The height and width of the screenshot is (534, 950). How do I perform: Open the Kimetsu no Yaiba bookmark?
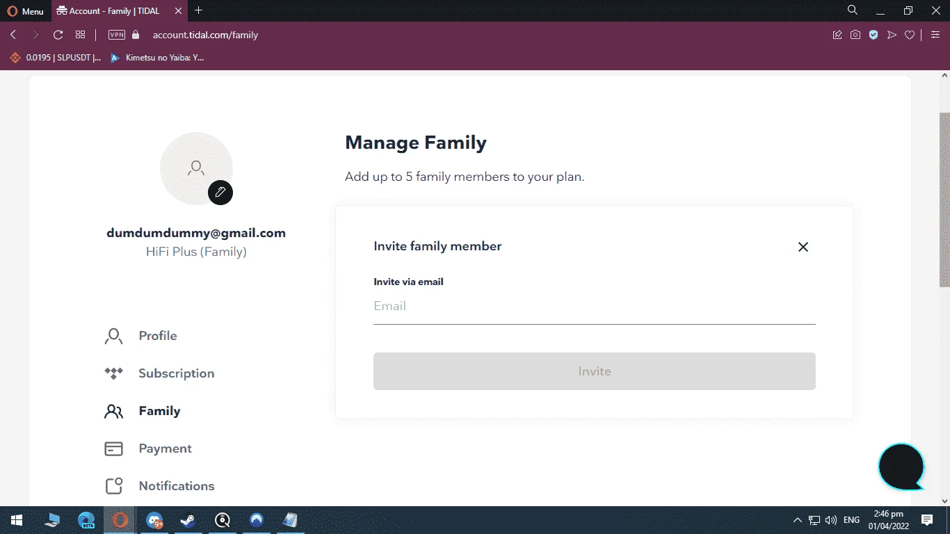pos(157,58)
